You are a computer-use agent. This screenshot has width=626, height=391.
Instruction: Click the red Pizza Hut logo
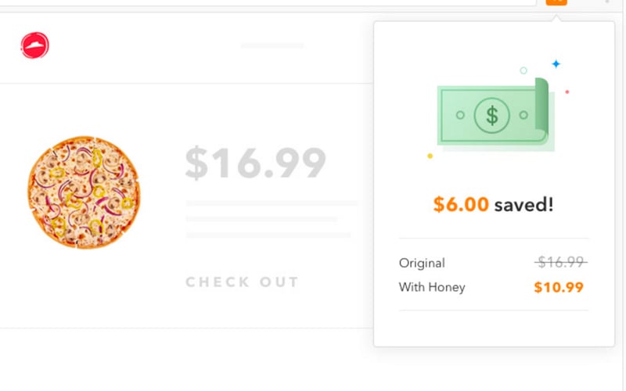coord(34,46)
